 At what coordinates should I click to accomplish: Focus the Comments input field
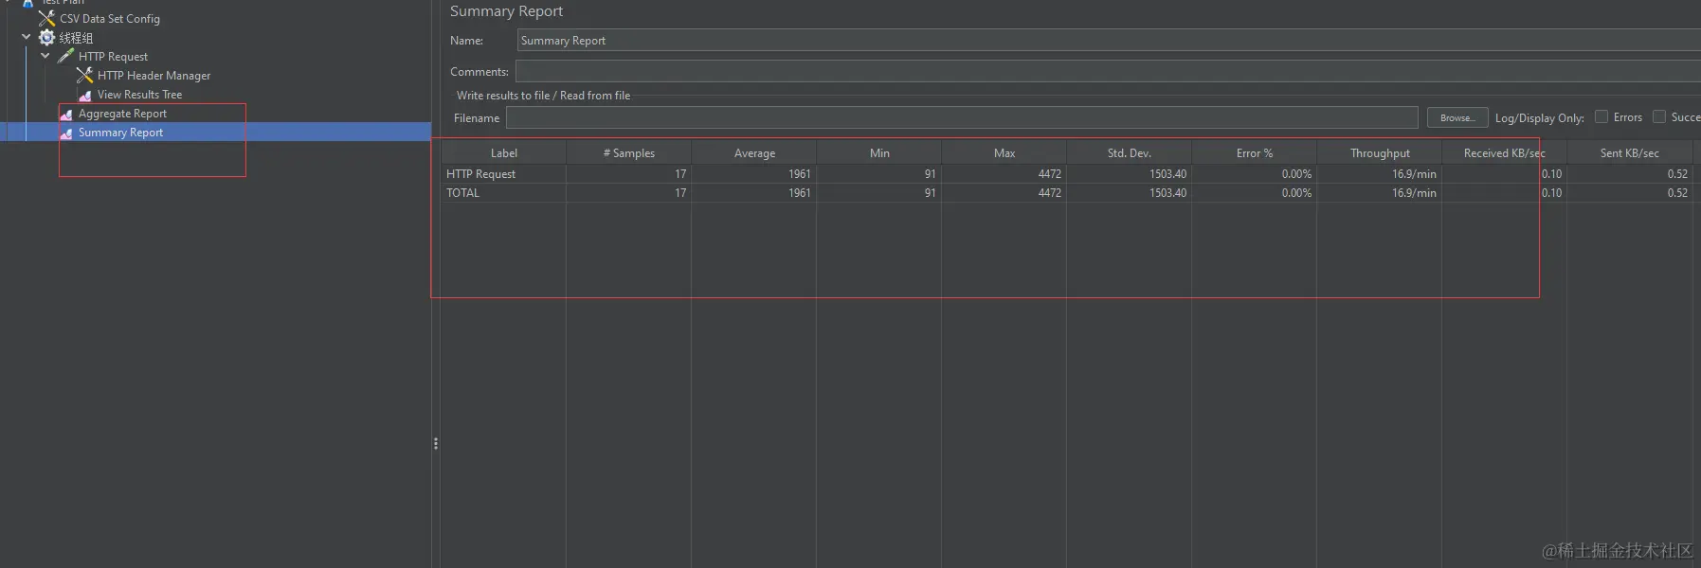tap(1108, 71)
